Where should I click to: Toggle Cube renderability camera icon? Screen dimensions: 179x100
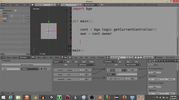29,18
